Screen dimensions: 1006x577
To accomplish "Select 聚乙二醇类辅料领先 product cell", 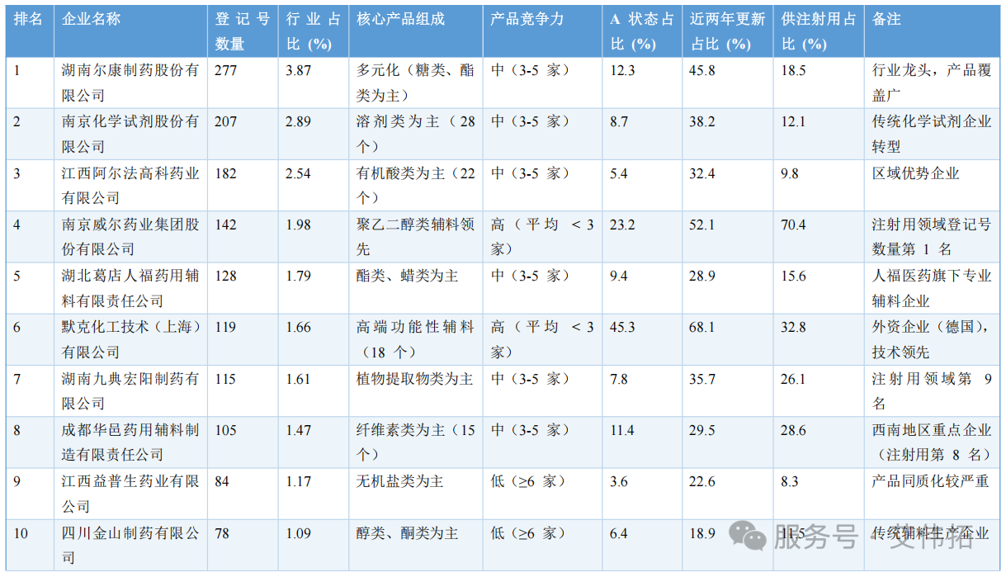I will tap(415, 236).
